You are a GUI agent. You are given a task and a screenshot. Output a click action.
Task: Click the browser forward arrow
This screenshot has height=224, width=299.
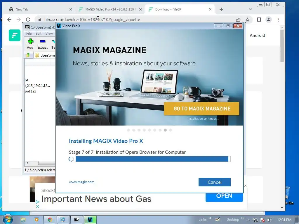[x=18, y=20]
